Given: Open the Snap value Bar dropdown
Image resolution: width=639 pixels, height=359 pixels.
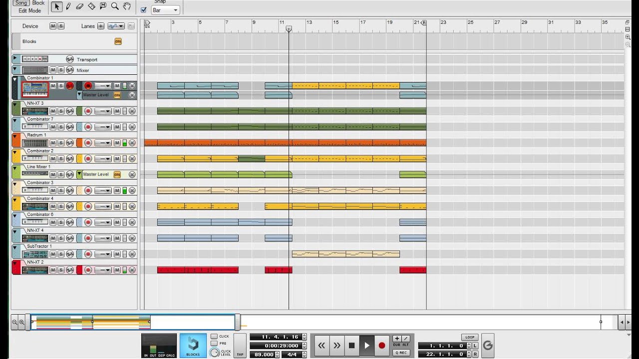Looking at the screenshot, I should [x=165, y=10].
